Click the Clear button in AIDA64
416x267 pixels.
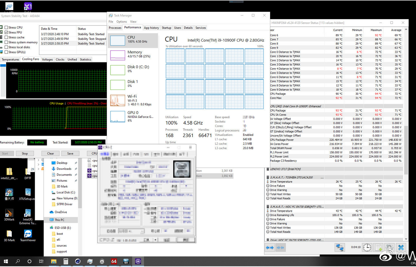50,153
